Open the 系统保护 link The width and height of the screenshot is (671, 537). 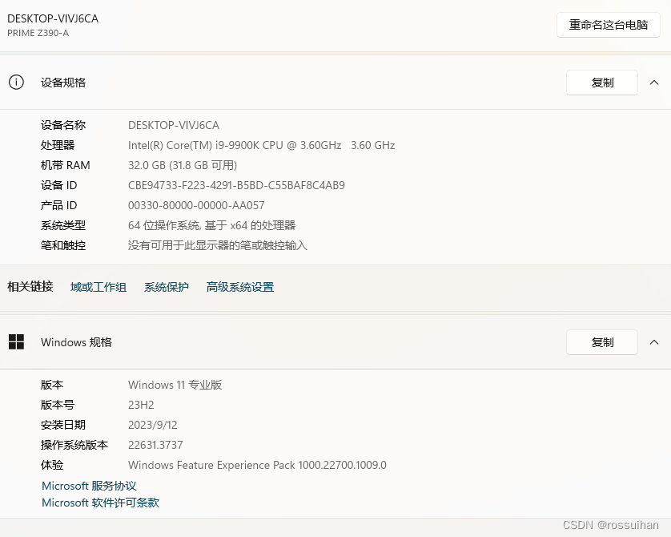166,286
